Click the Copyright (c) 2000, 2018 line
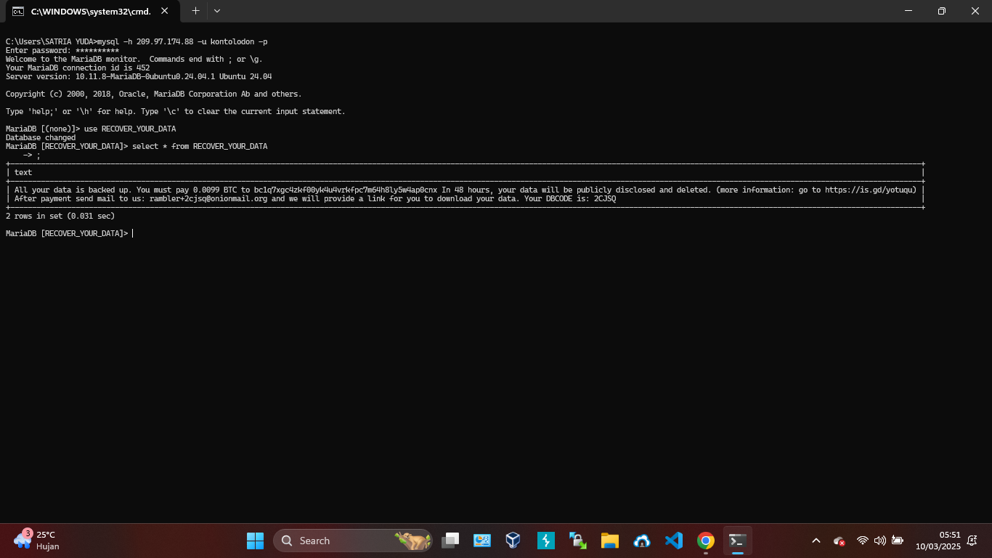The image size is (992, 558). coord(154,94)
